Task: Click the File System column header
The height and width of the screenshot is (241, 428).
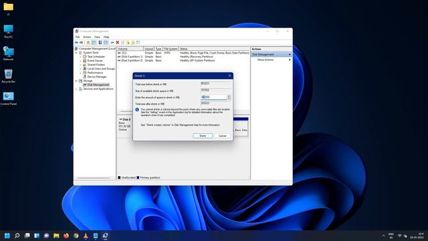Action: coord(171,49)
